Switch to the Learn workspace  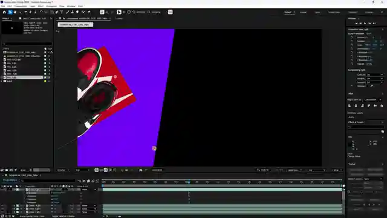[x=317, y=12]
